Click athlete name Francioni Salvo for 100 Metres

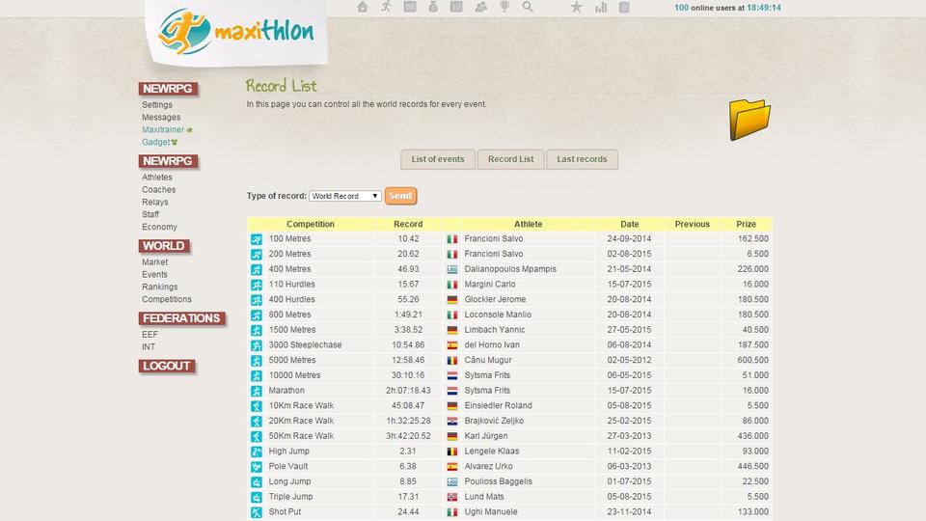pos(493,238)
